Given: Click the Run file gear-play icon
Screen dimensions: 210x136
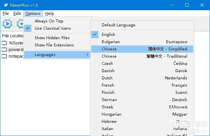Looking at the screenshot, I should pyautogui.click(x=7, y=24).
